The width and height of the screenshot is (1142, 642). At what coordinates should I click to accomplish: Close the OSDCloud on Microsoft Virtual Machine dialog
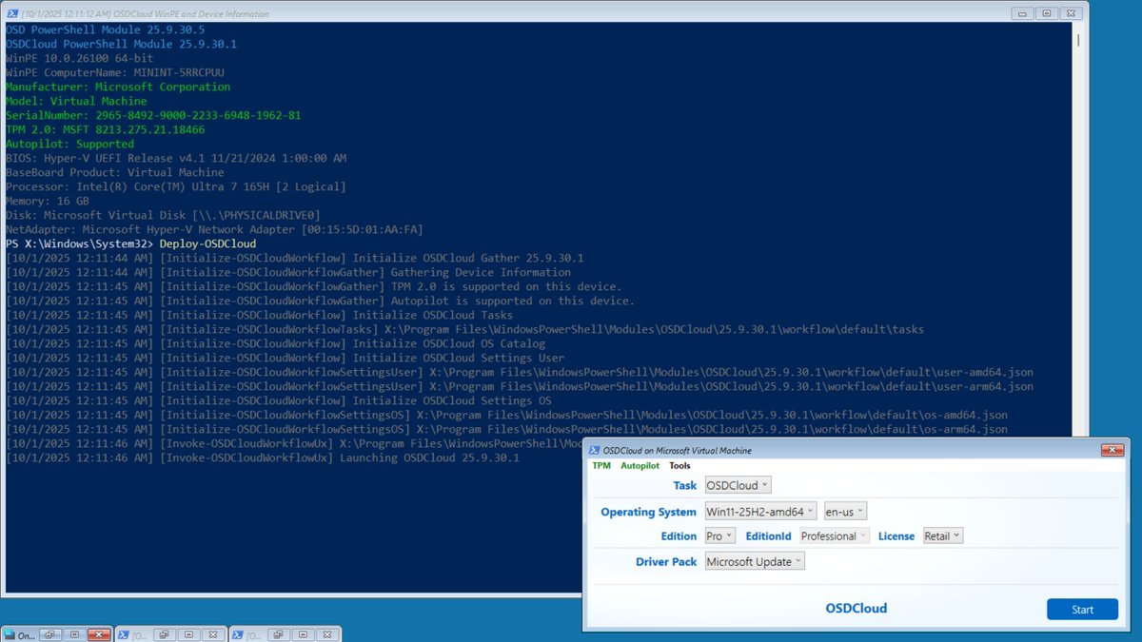(1112, 450)
